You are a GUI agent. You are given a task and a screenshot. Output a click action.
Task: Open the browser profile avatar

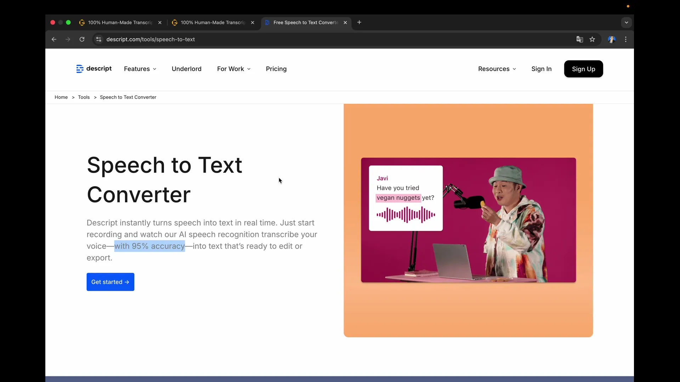click(x=612, y=39)
